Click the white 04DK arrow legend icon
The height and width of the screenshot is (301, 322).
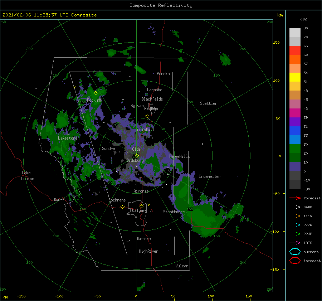[x=295, y=207]
